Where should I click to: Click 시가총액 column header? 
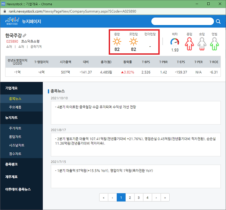pyautogui.click(x=65, y=62)
